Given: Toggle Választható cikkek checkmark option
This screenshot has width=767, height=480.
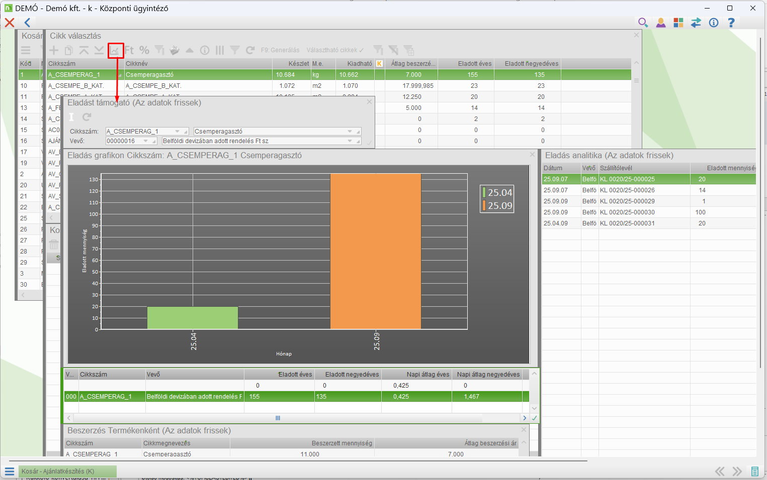Looking at the screenshot, I should point(335,50).
